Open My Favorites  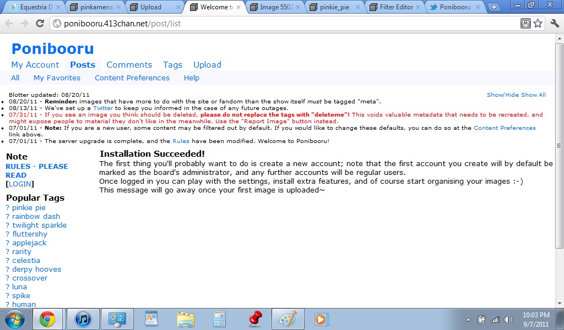tap(57, 78)
